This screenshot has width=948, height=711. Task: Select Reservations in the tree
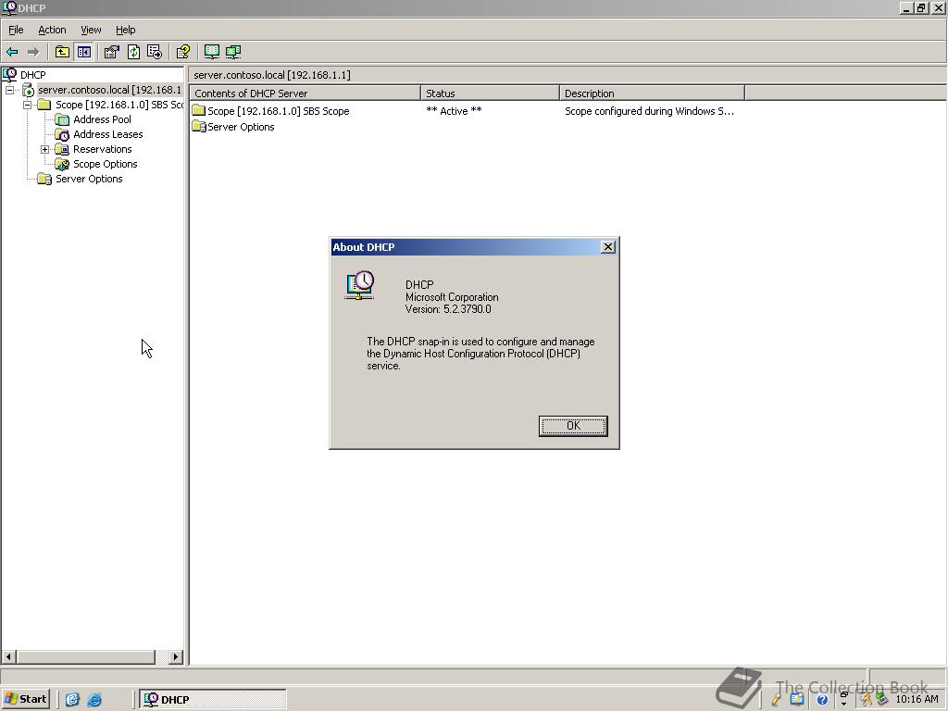pyautogui.click(x=102, y=149)
